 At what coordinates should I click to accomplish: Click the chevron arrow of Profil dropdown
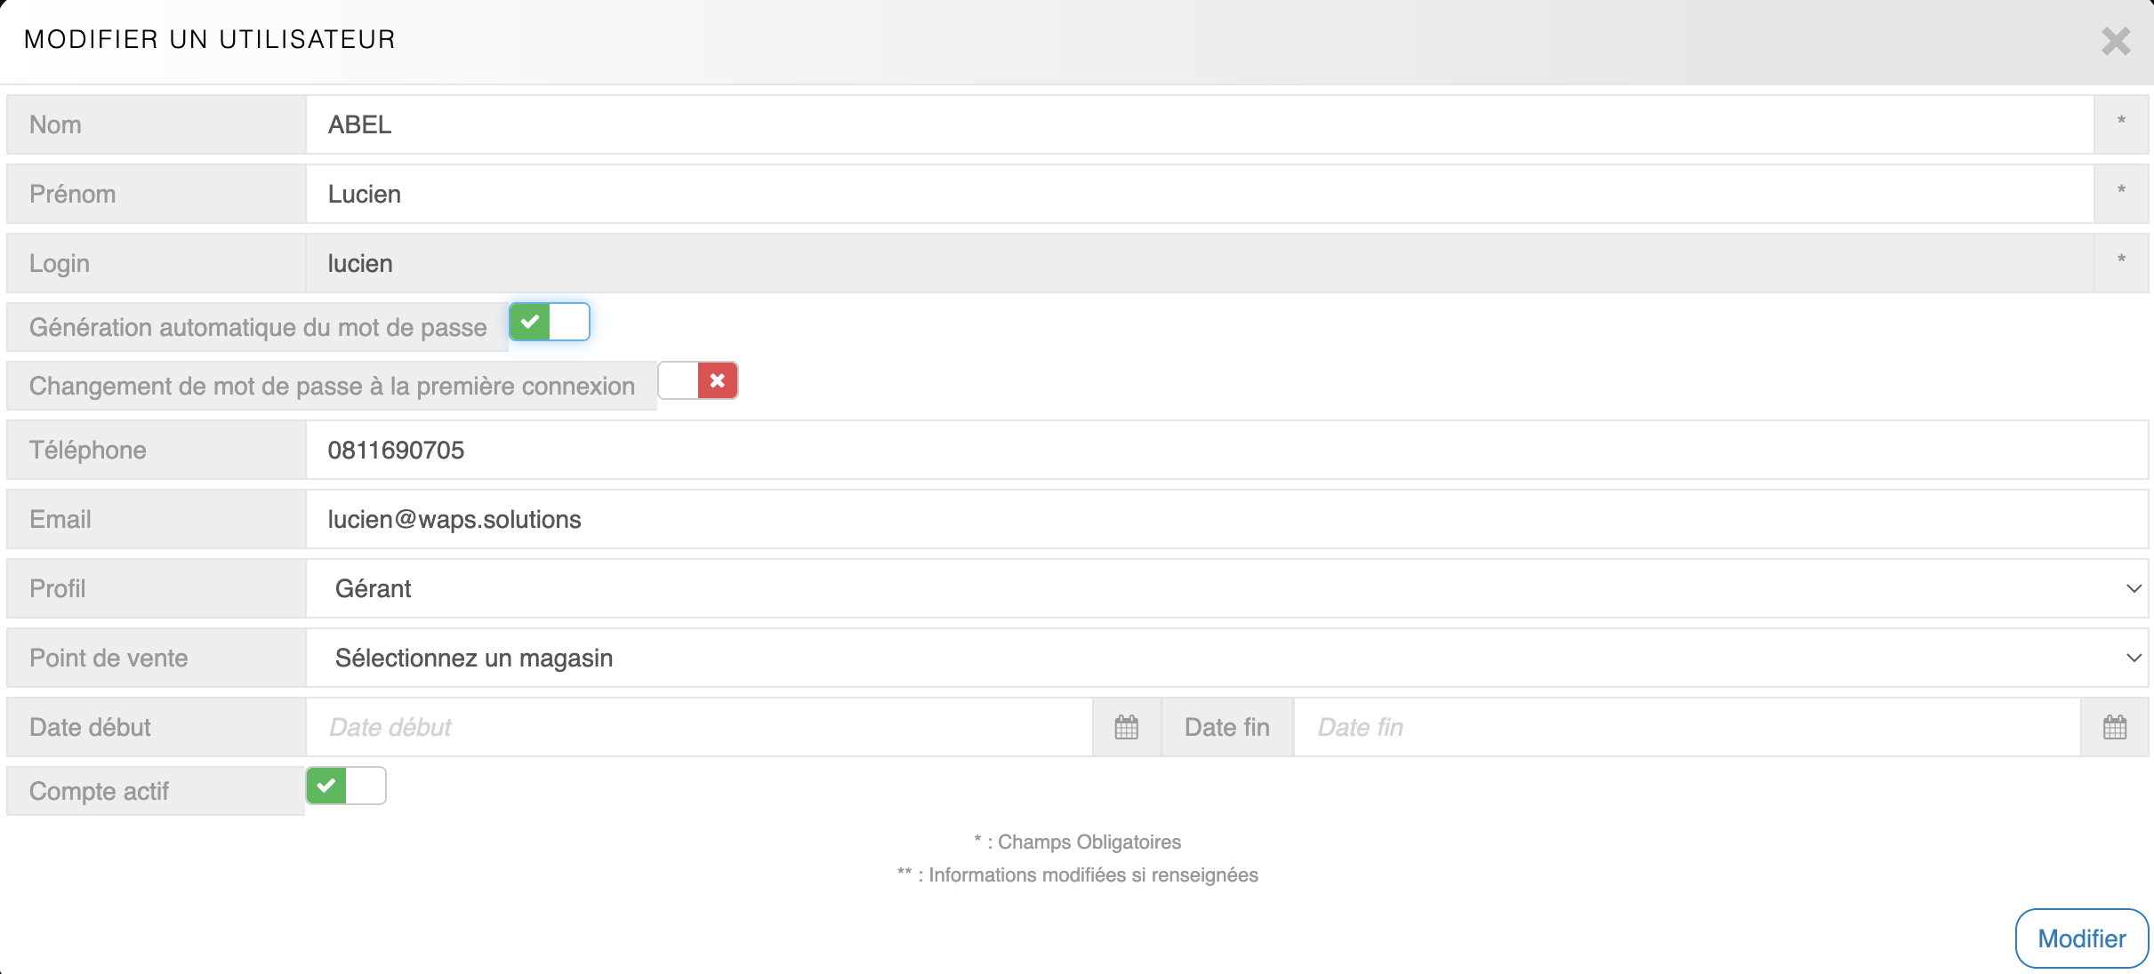pos(2133,588)
